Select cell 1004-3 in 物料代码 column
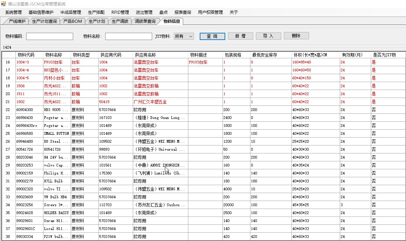 [x=30, y=62]
